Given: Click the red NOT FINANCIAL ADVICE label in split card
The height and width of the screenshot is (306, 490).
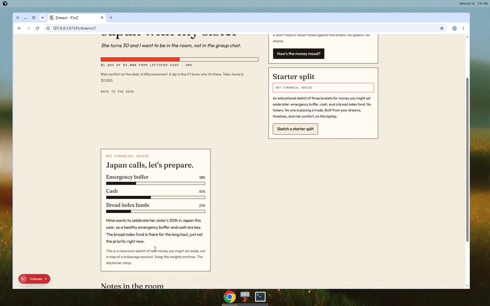Looking at the screenshot, I should pos(127,156).
